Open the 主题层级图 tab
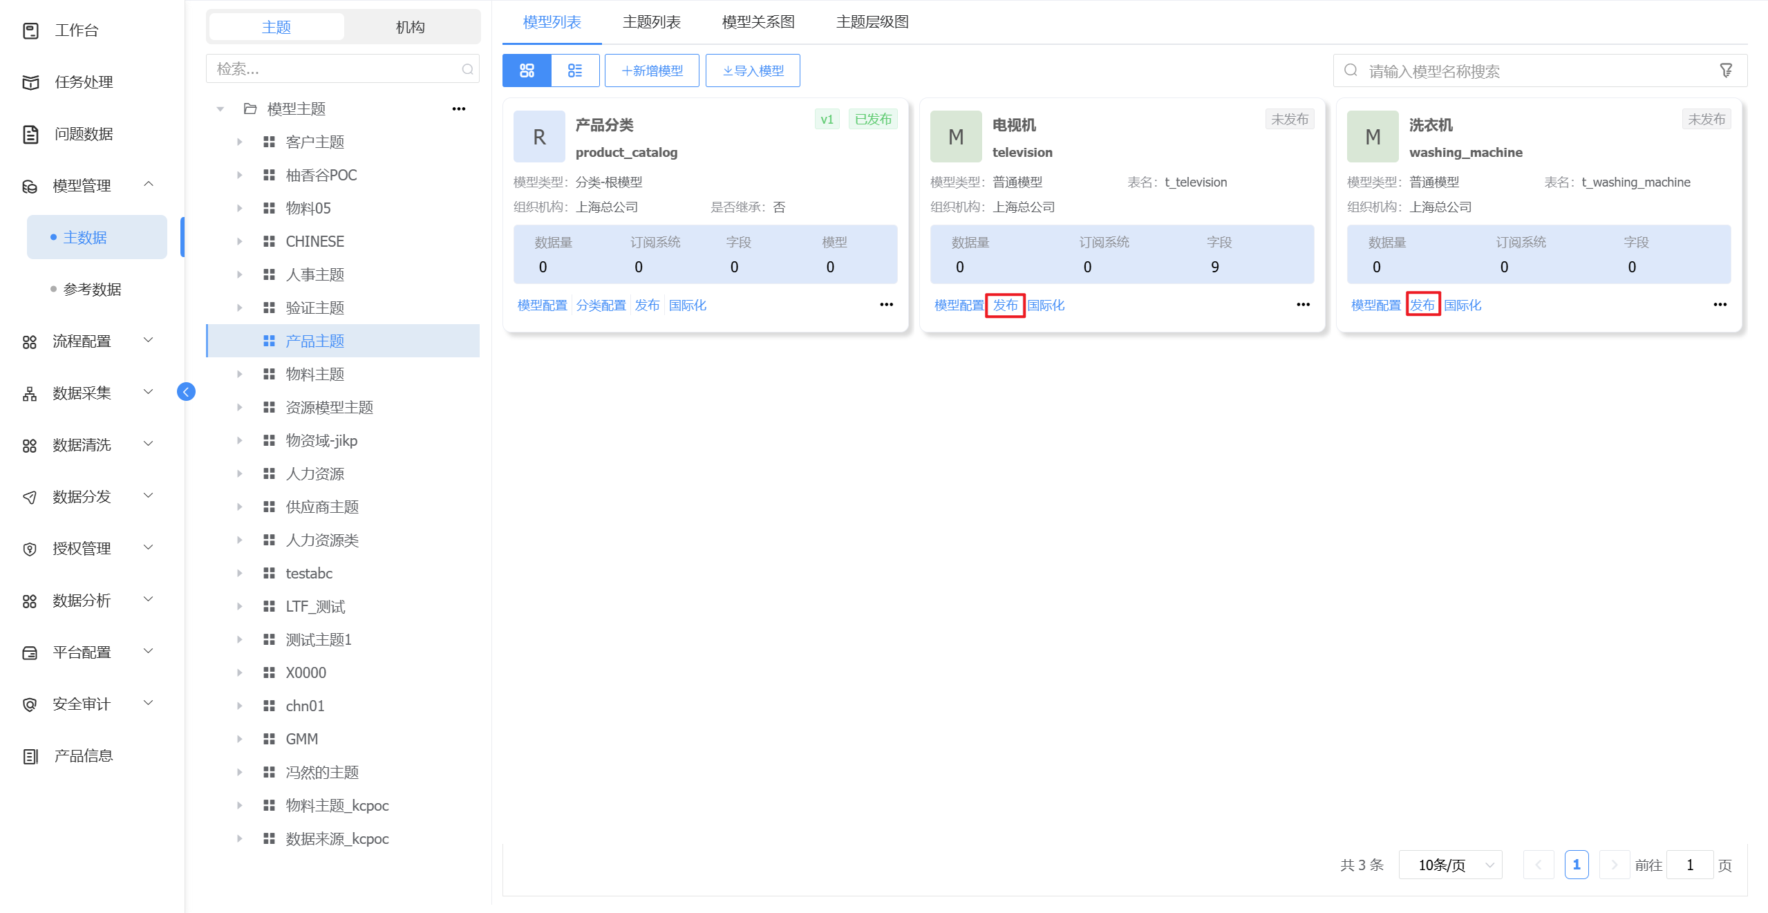 click(872, 22)
